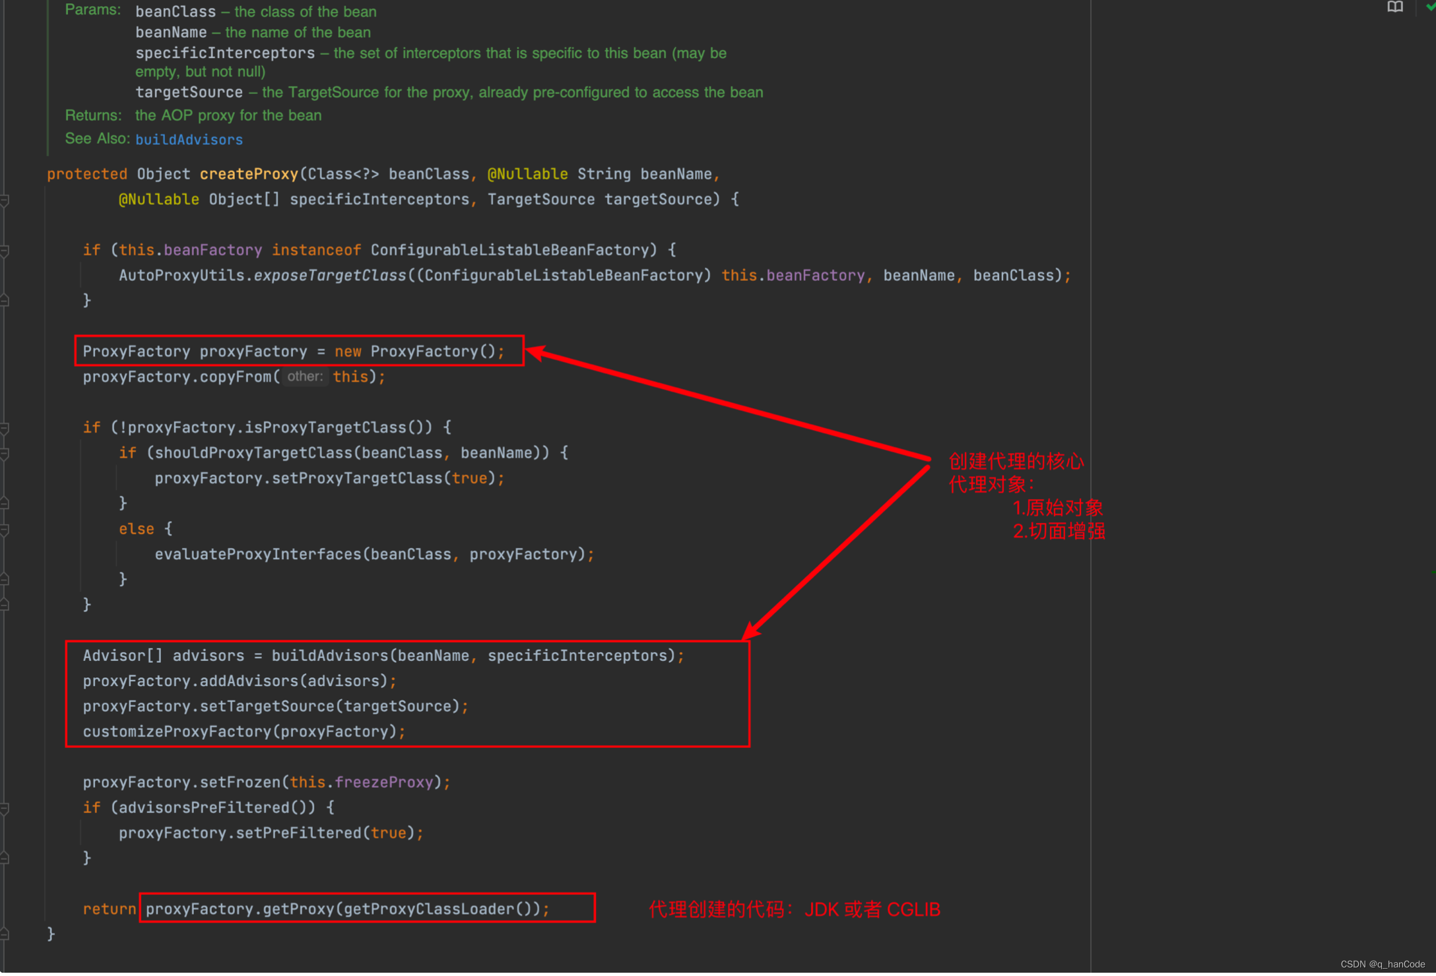Screen dimensions: 1436x976
Task: Collapse the createProxy method with its gutter fold marker
Action: (x=4, y=200)
